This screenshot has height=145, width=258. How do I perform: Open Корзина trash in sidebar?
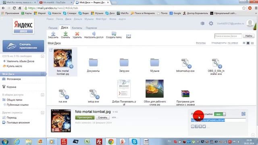click(11, 87)
